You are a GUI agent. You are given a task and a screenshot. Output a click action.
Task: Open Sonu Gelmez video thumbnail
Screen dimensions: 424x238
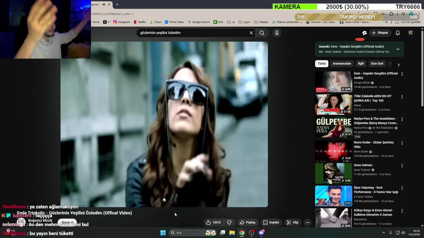coord(333,173)
